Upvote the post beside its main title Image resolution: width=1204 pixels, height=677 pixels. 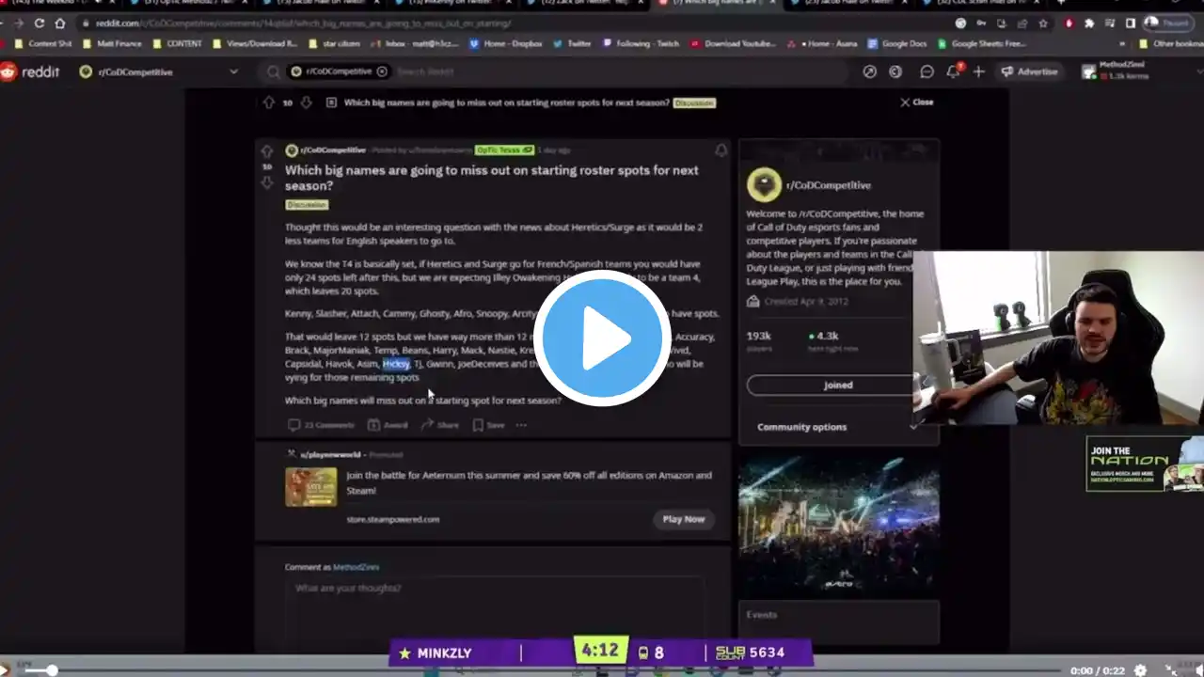click(x=267, y=151)
